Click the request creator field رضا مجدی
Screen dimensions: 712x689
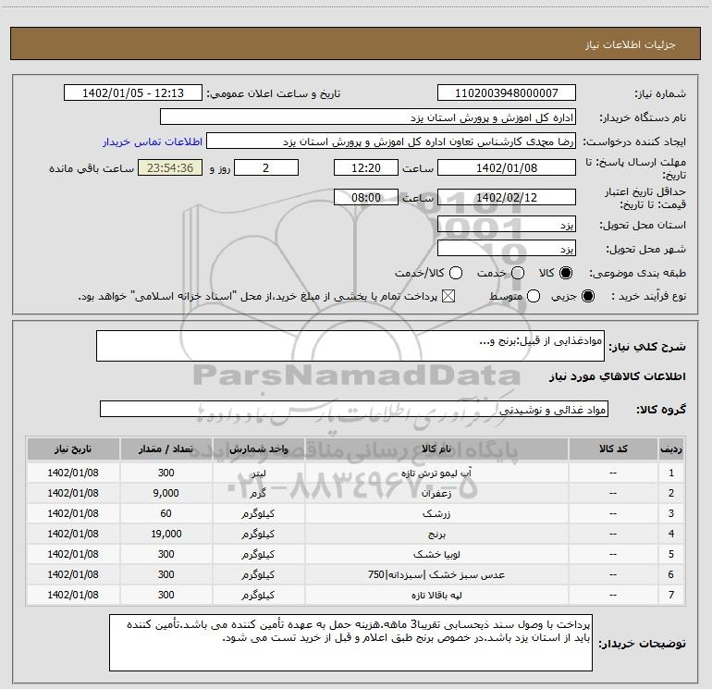[391, 141]
